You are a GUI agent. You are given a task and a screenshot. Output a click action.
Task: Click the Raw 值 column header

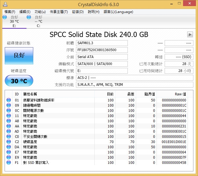point(172,94)
